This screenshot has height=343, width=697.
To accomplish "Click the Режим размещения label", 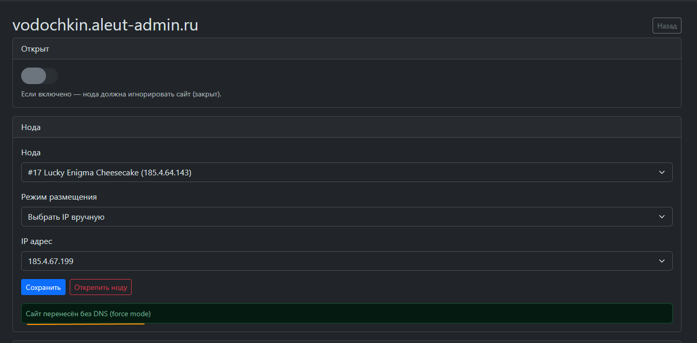I will [x=59, y=197].
